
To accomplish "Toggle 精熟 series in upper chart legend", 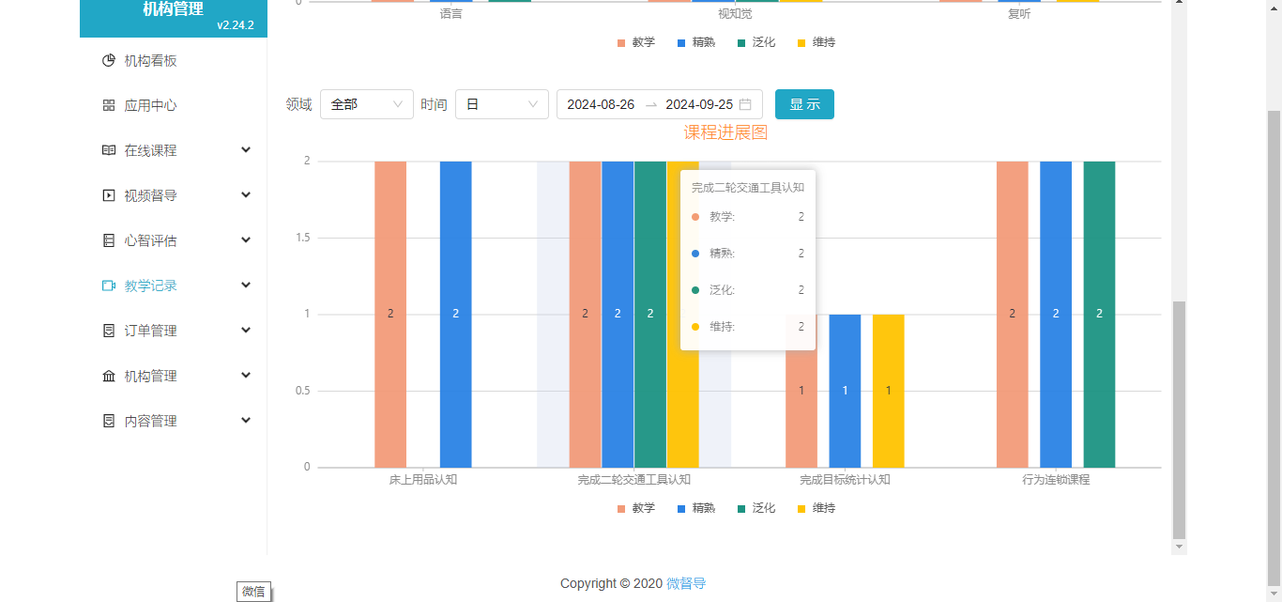I will [x=695, y=42].
